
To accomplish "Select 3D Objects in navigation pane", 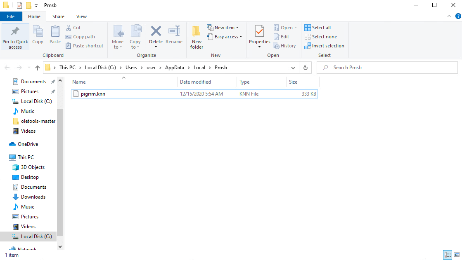I will [29, 167].
